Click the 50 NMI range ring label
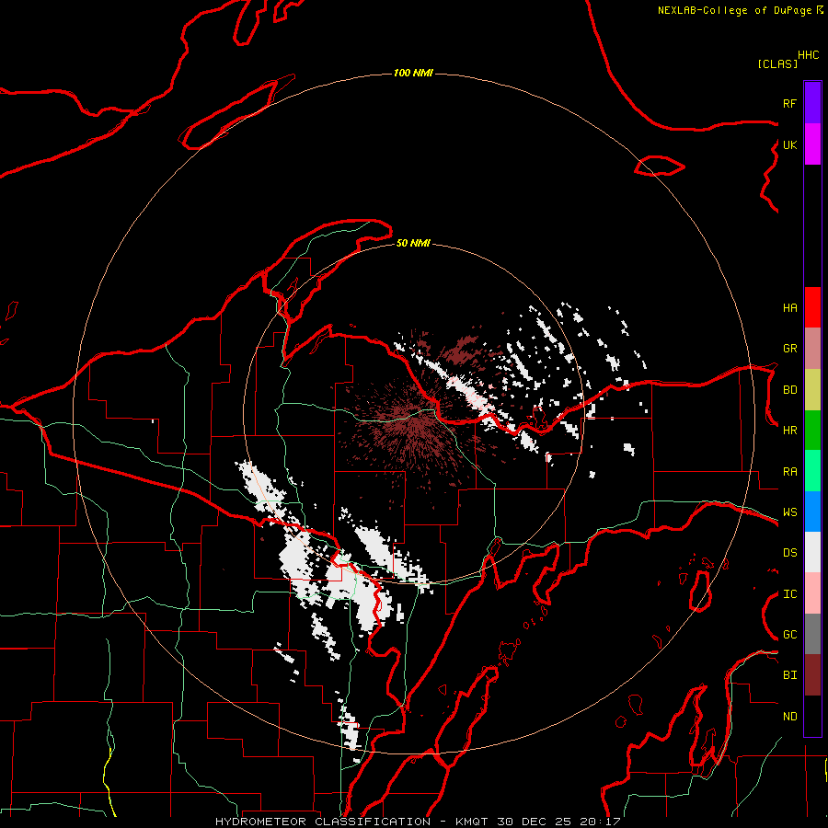The image size is (828, 828). 413,243
